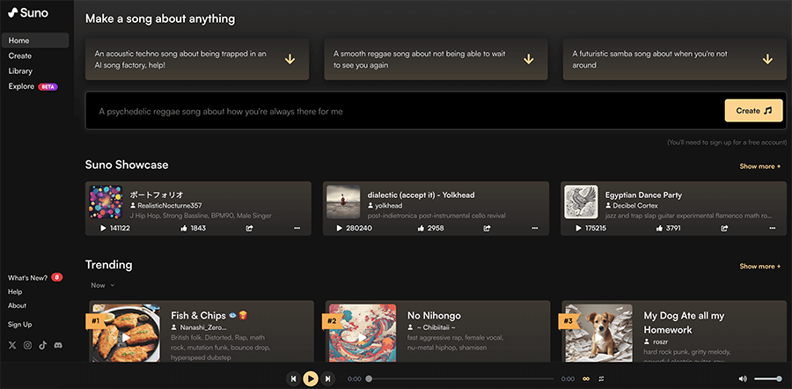Use the futuristic samba song prompt arrow

(767, 60)
